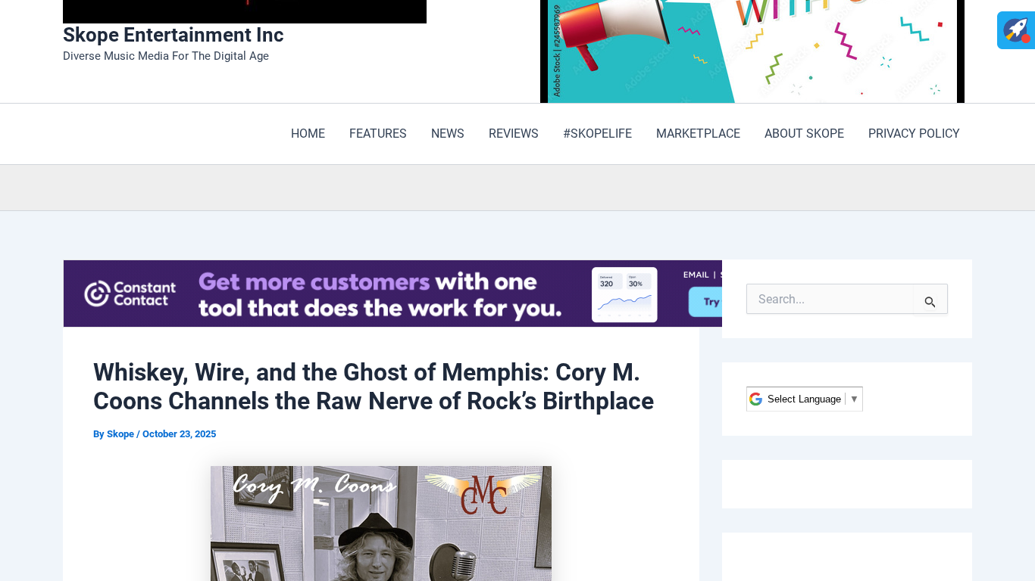Click the language dropdown arrow

point(854,399)
